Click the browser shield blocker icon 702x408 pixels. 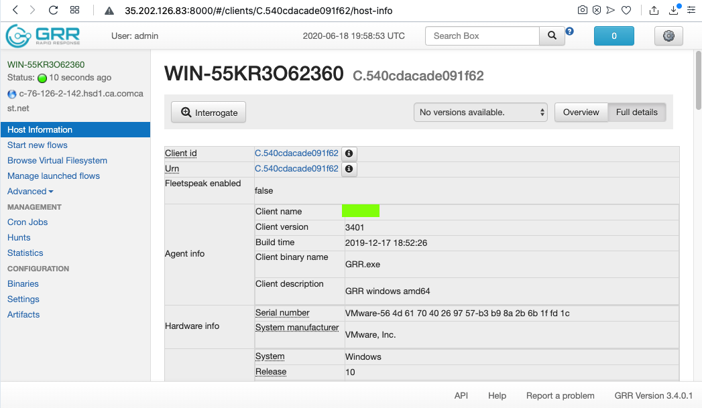coord(597,10)
